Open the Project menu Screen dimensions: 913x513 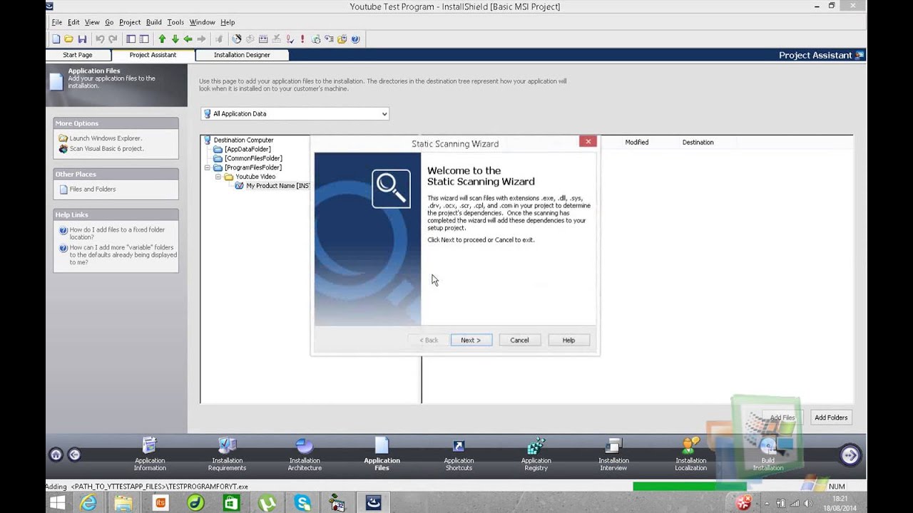tap(130, 22)
